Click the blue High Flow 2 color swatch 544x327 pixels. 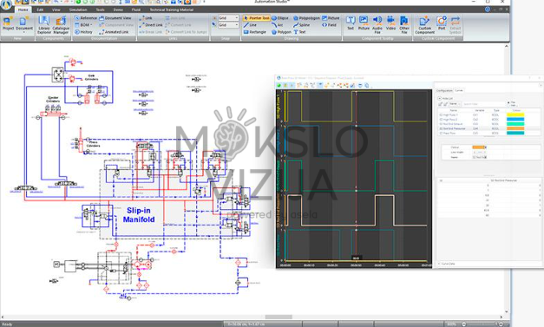tap(515, 120)
